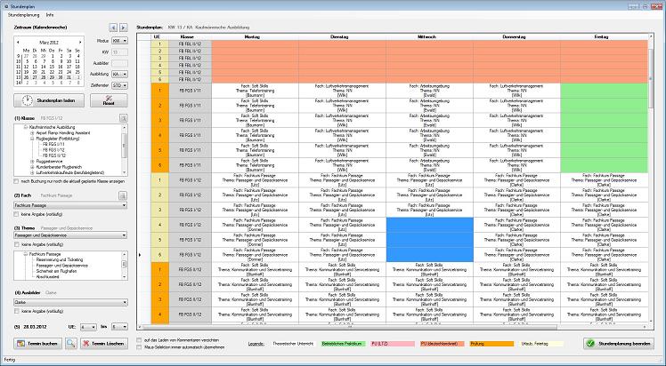Click the small icon button beside (1) Klasse
666x366 pixels.
[123, 118]
